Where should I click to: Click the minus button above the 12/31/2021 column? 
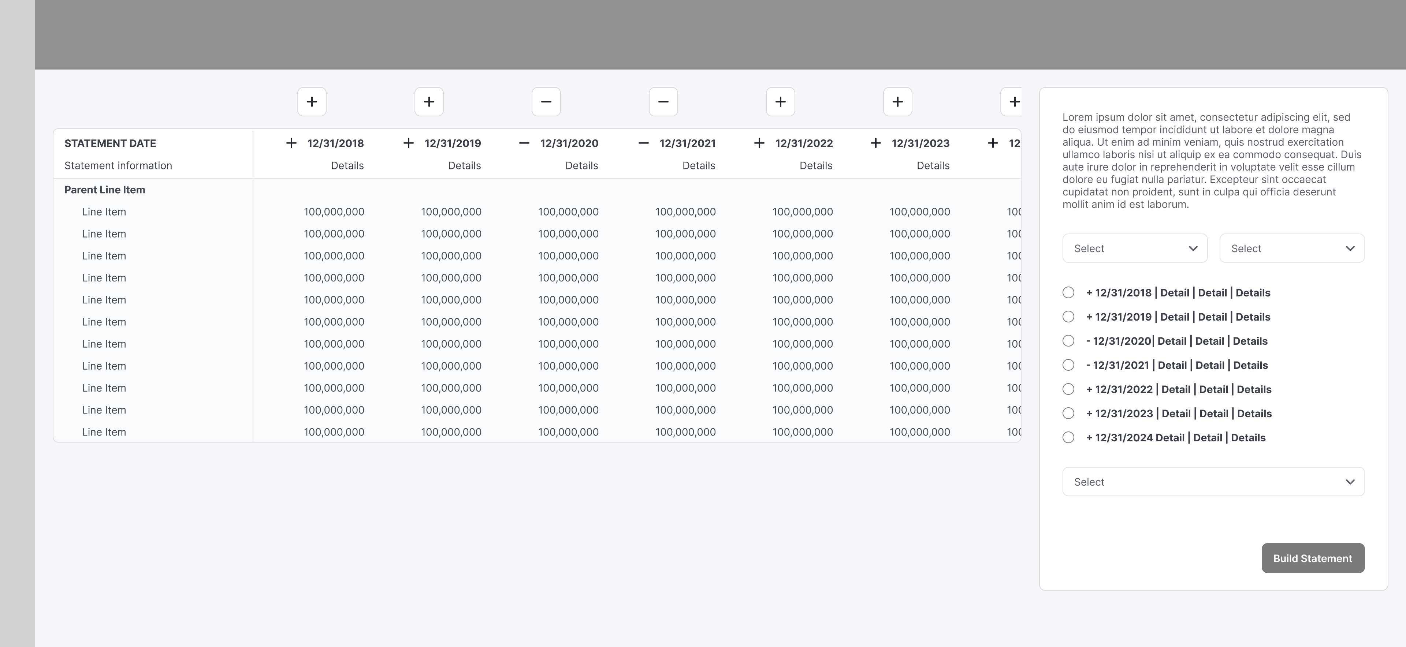[663, 101]
